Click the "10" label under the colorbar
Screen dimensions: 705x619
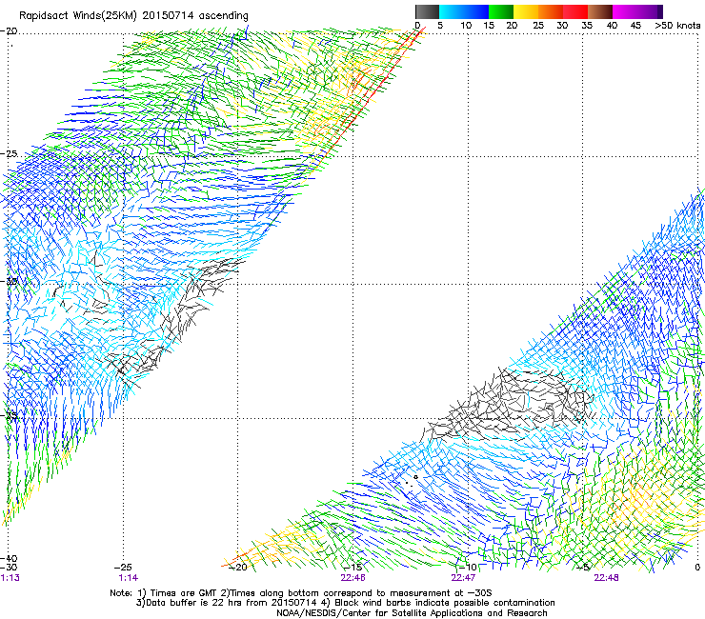click(466, 26)
